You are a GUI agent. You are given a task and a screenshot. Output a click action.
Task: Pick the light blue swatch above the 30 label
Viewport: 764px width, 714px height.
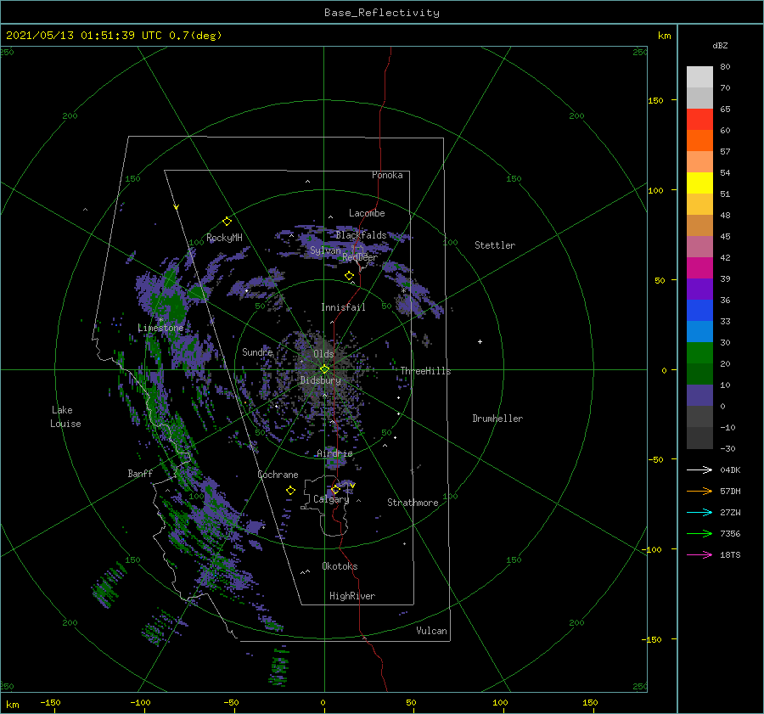[x=699, y=331]
